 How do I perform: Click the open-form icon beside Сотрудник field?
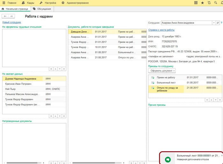point(218,23)
